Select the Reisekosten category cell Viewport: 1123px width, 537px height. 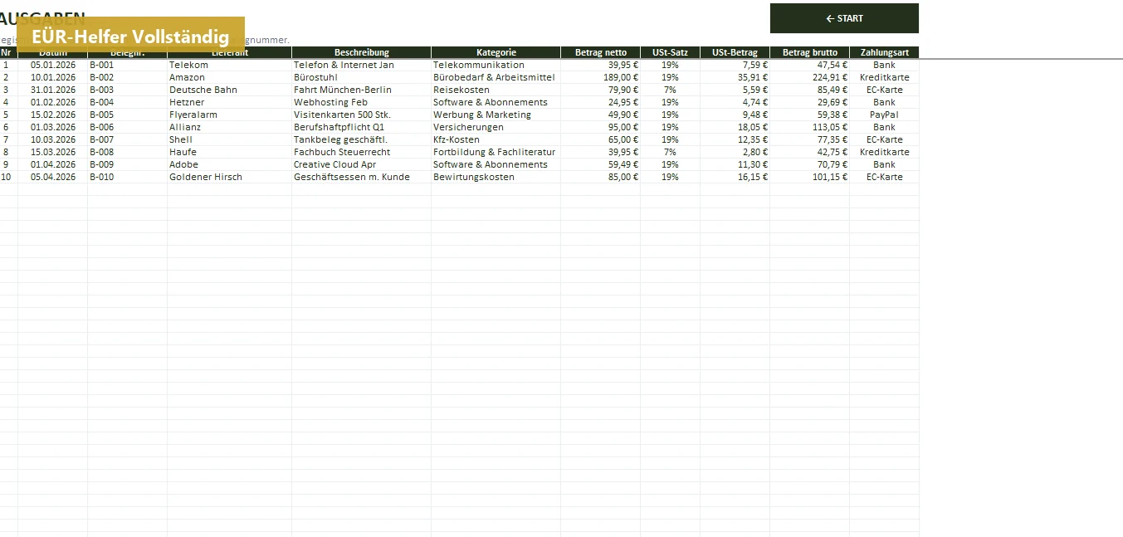496,90
